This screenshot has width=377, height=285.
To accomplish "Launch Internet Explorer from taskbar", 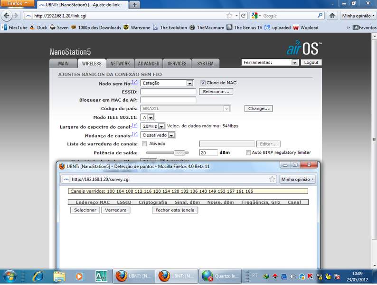I will 38,276.
